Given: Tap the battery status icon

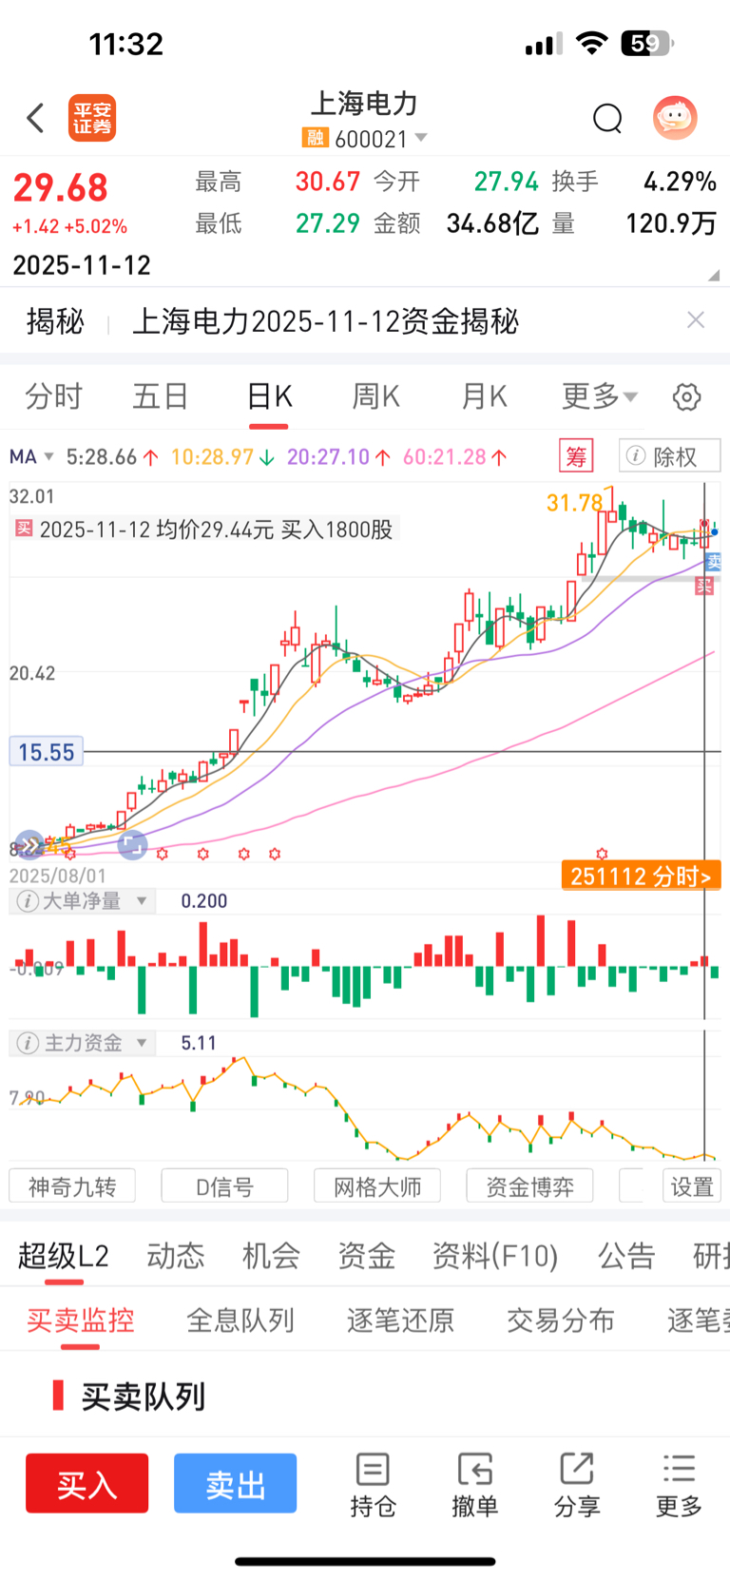Looking at the screenshot, I should 647,43.
